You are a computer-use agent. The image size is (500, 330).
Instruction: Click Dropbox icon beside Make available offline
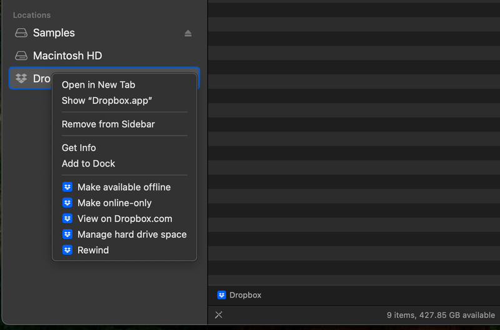click(67, 187)
